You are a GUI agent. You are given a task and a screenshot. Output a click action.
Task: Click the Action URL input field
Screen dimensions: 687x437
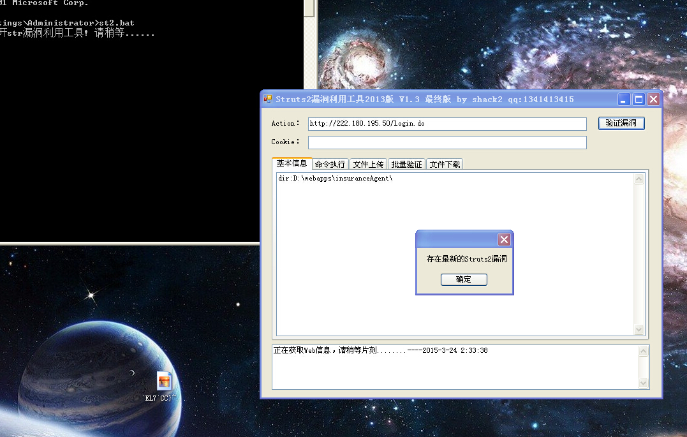point(447,124)
